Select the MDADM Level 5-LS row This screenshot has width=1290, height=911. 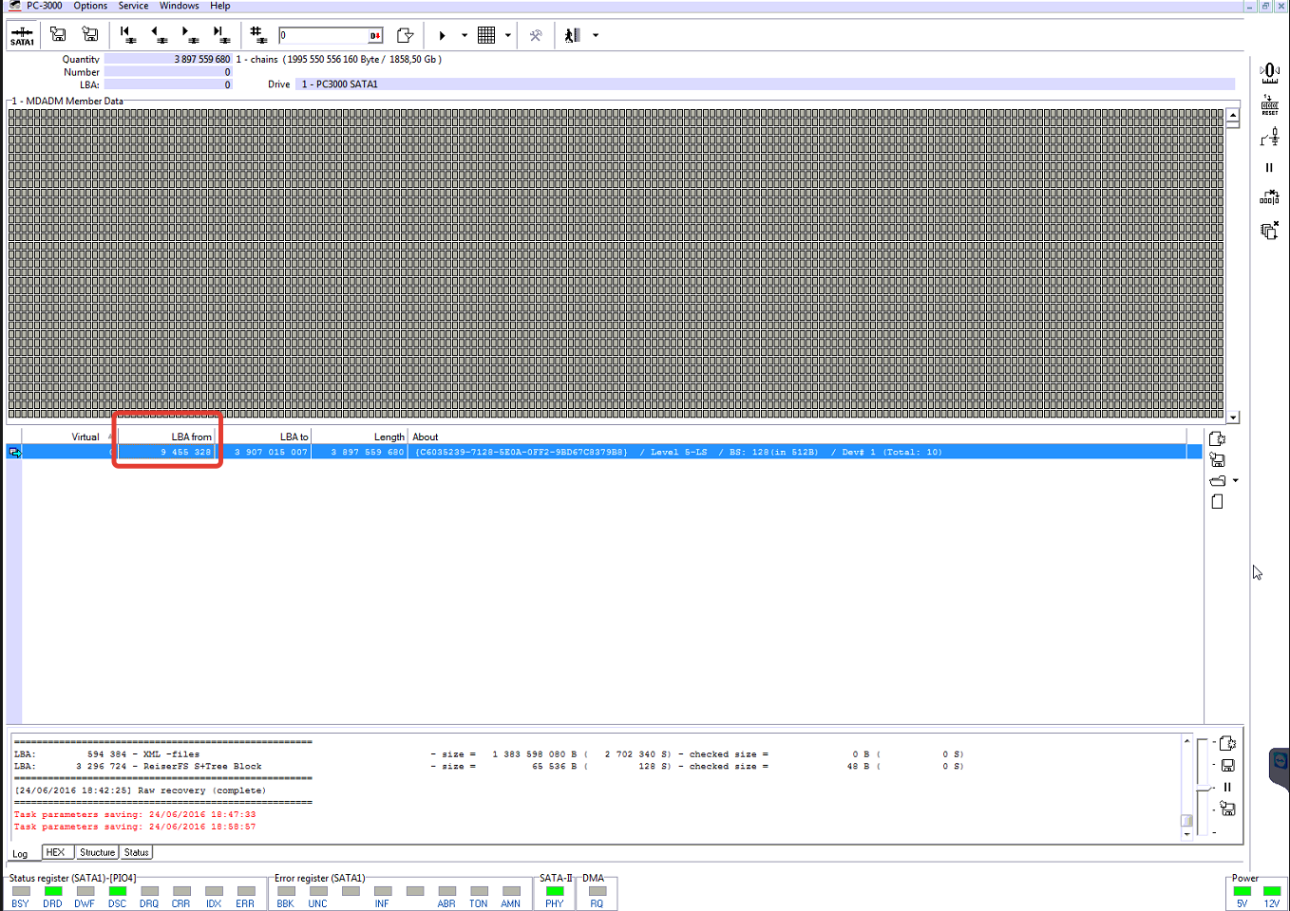tap(604, 452)
